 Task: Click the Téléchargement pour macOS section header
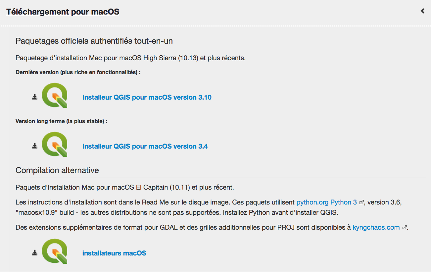63,11
